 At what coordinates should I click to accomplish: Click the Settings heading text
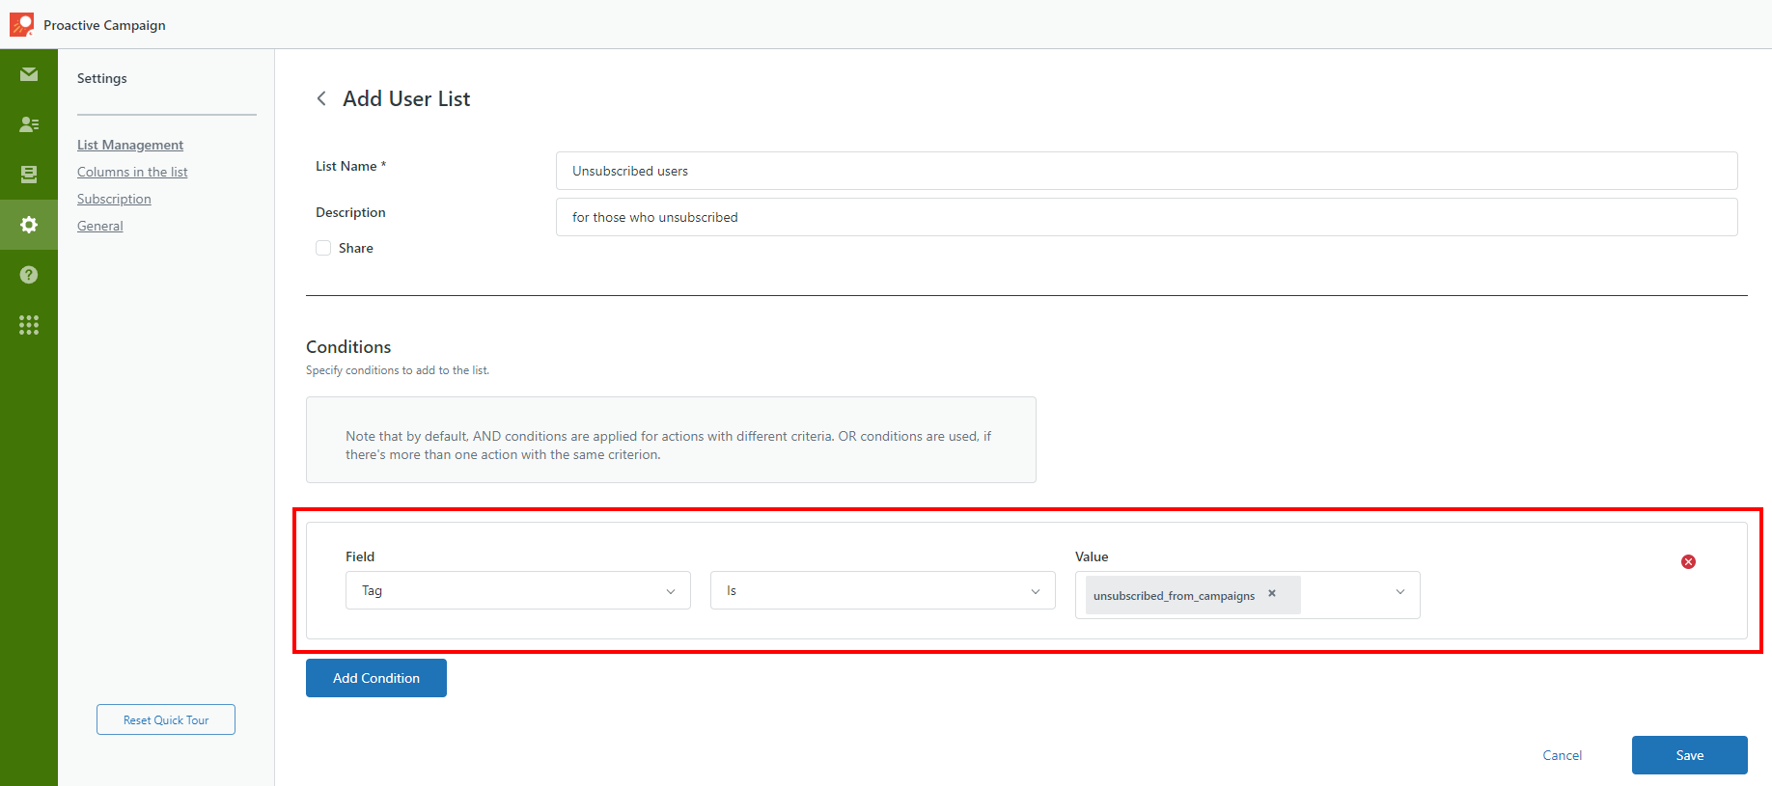[102, 78]
